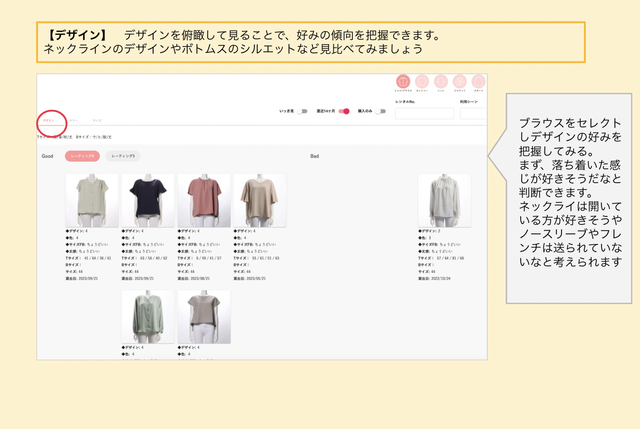Pick the ジャケット category icon
Viewport: 640px width, 429px height.
459,81
